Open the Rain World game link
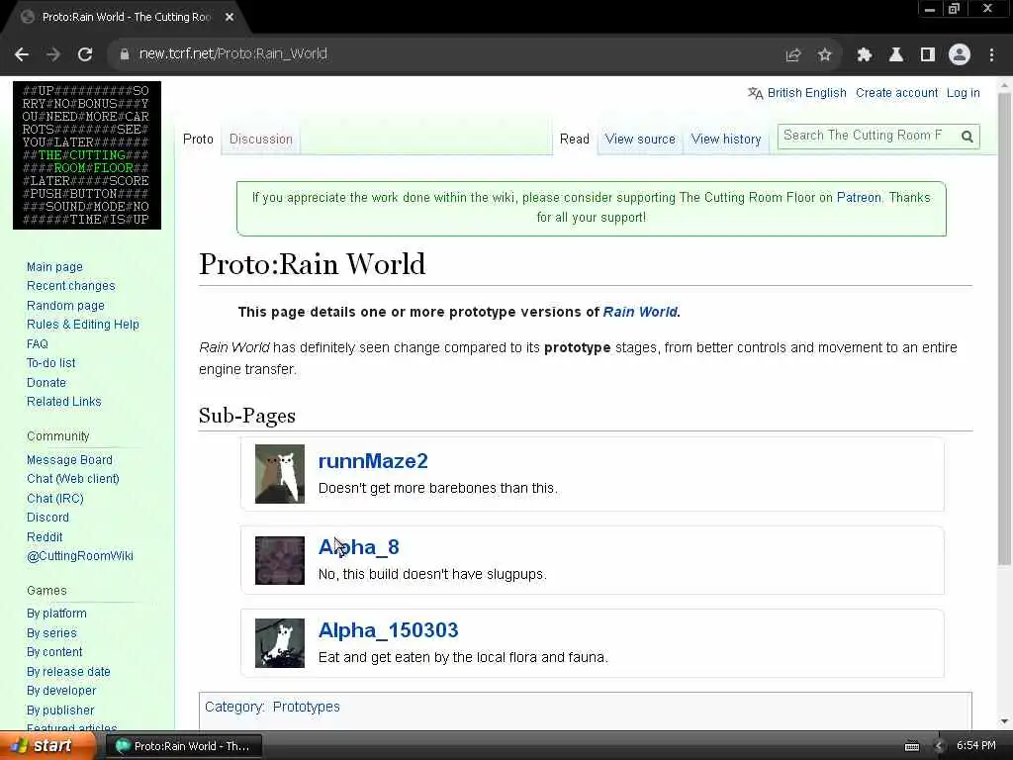 (640, 312)
